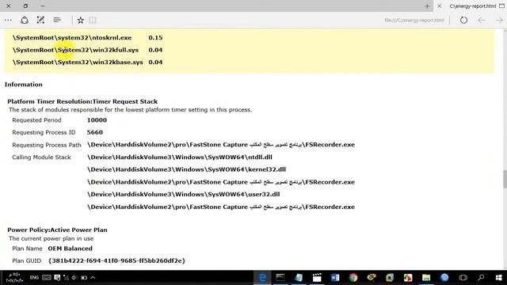Image resolution: width=507 pixels, height=285 pixels.
Task: Close the energy-report.html tab
Action: point(440,6)
